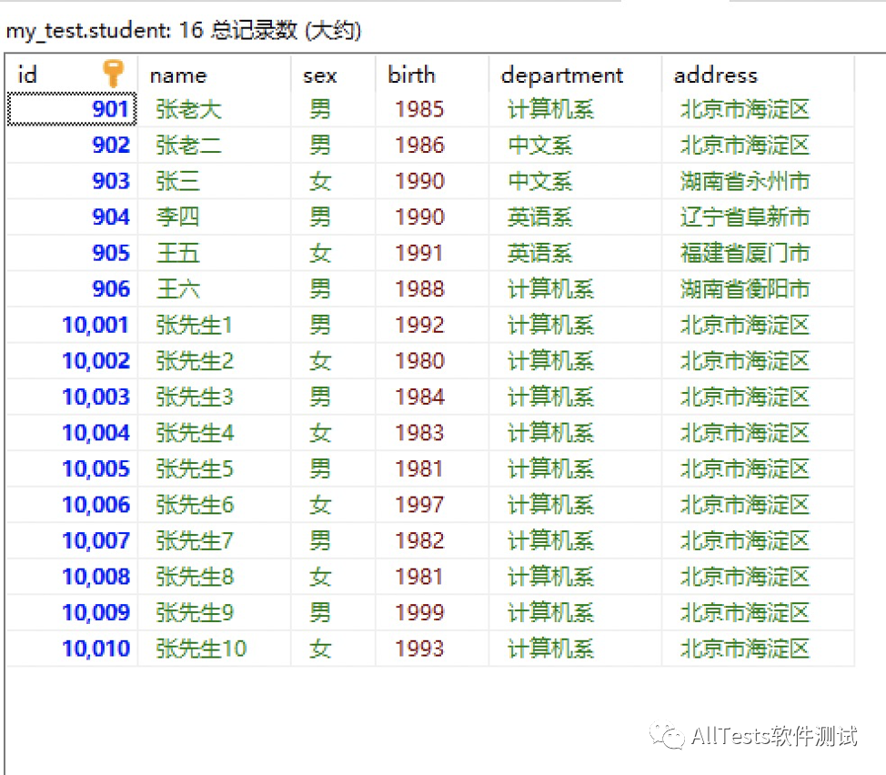Select the id cell 10,005

pos(72,468)
